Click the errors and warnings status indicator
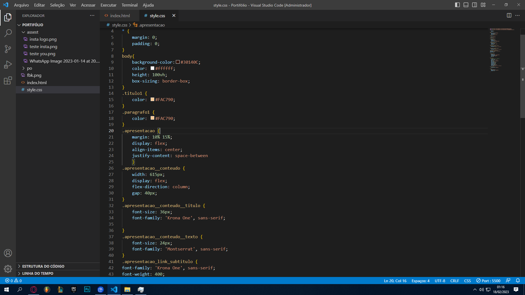 pos(13,281)
